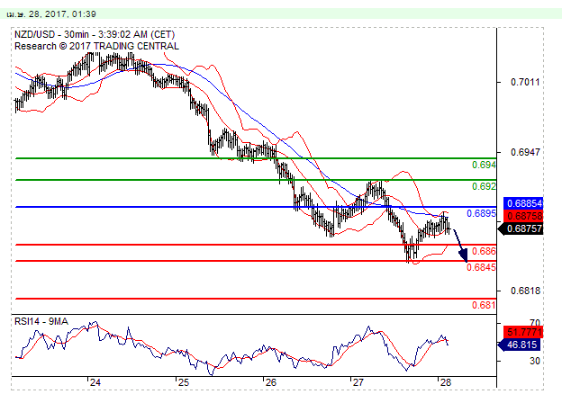Click the 0.6818 price axis label
Screen dimensions: 562x403
(525, 291)
